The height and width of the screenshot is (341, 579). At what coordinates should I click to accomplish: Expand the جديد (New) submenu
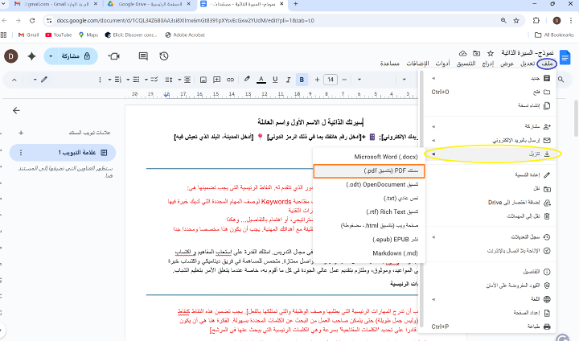coord(491,78)
